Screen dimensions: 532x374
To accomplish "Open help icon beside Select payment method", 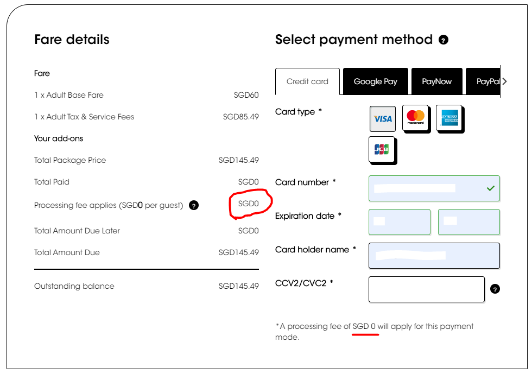I will pyautogui.click(x=444, y=40).
